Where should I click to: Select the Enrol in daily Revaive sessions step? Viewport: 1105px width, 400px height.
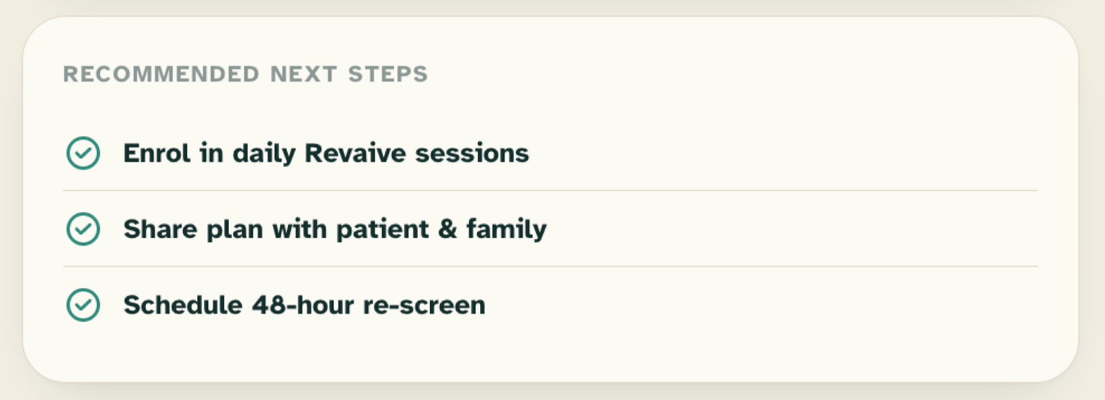550,153
